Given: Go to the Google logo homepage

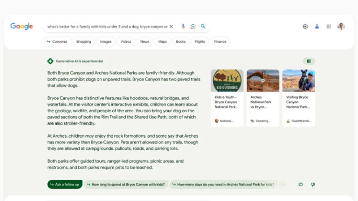Looking at the screenshot, I should tap(21, 27).
